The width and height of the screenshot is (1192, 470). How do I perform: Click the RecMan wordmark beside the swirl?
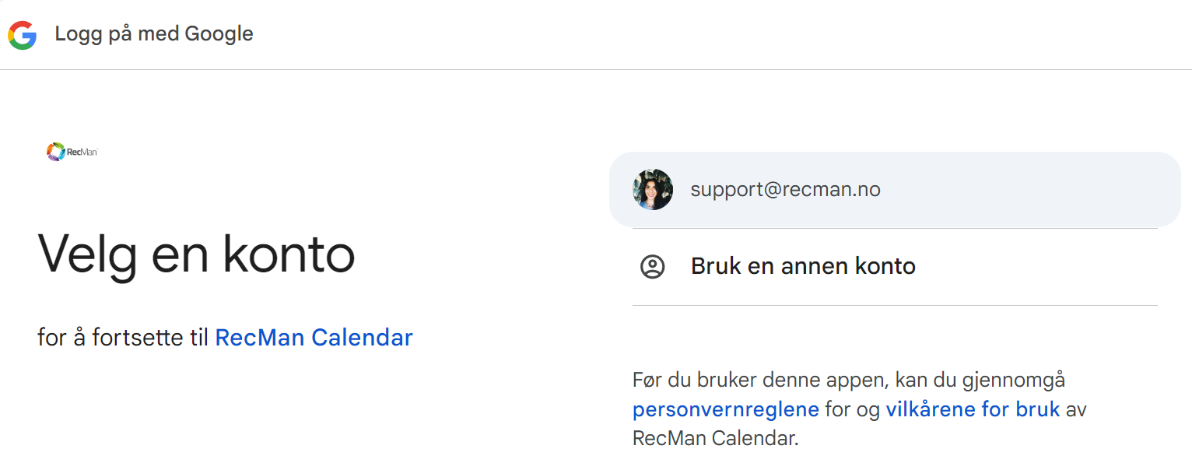(x=82, y=153)
